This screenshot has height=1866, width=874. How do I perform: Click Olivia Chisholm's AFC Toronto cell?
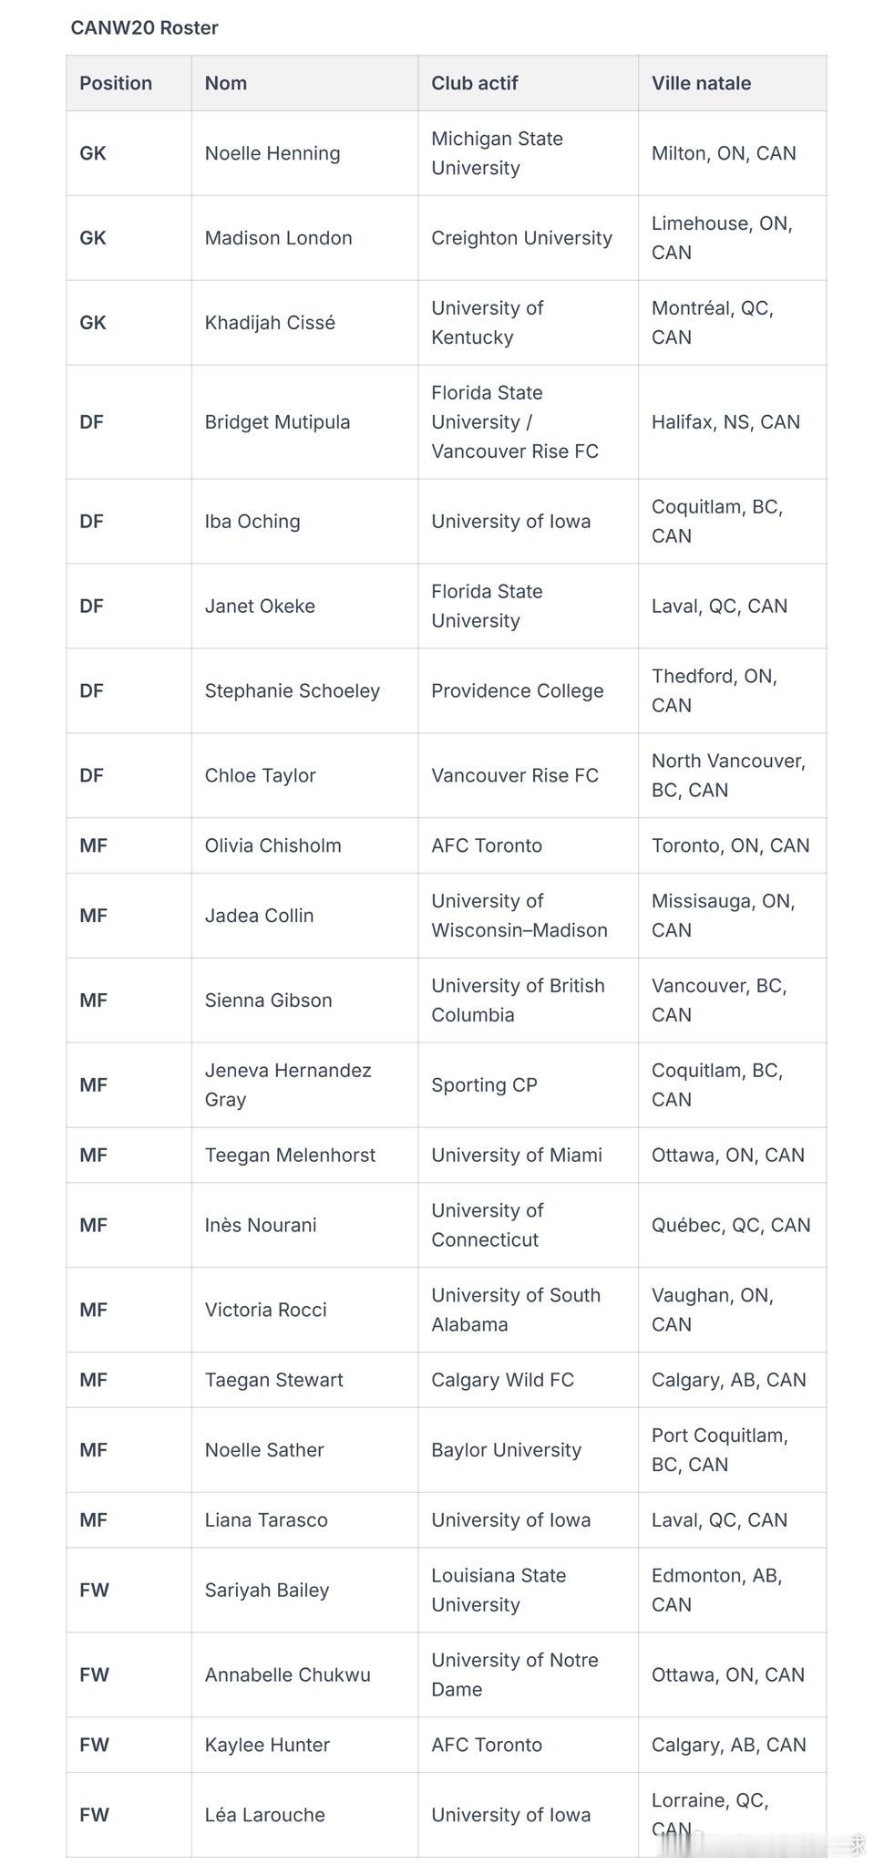tap(528, 845)
